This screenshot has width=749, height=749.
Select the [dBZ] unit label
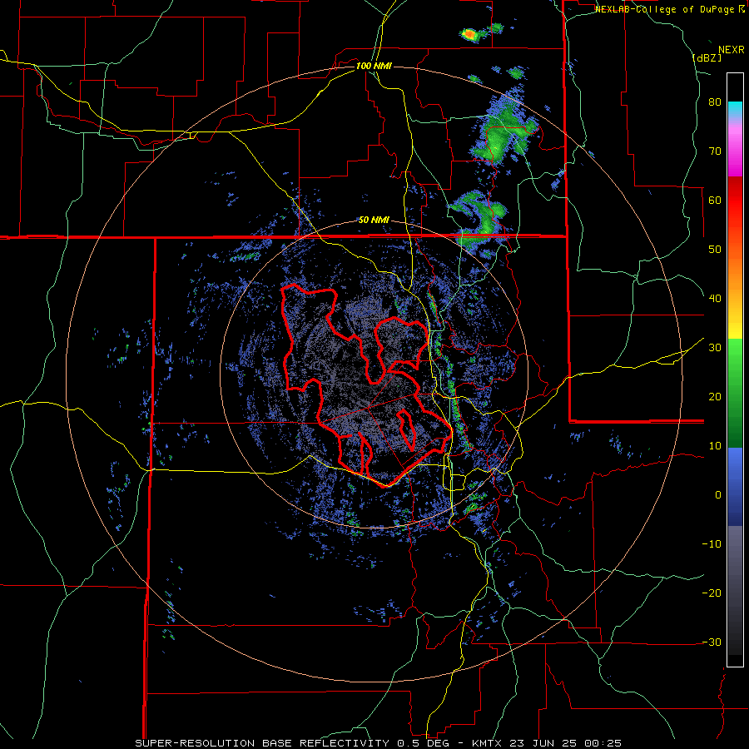[707, 57]
